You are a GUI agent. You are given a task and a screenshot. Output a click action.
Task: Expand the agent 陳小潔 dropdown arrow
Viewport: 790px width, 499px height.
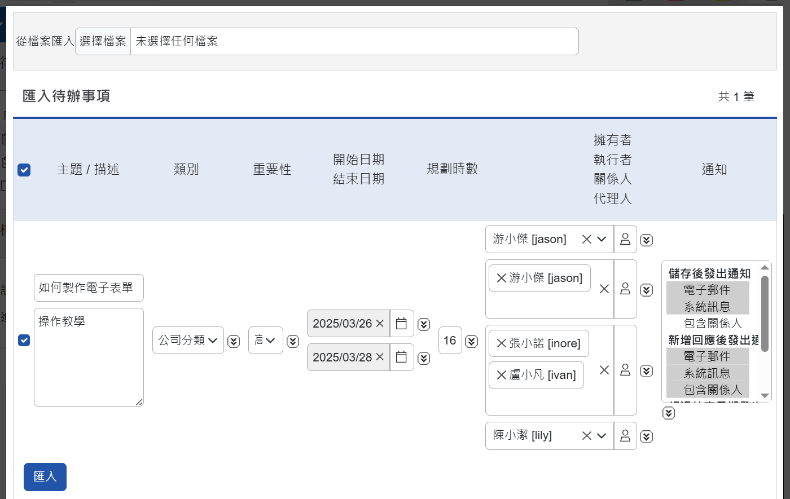[x=602, y=436]
